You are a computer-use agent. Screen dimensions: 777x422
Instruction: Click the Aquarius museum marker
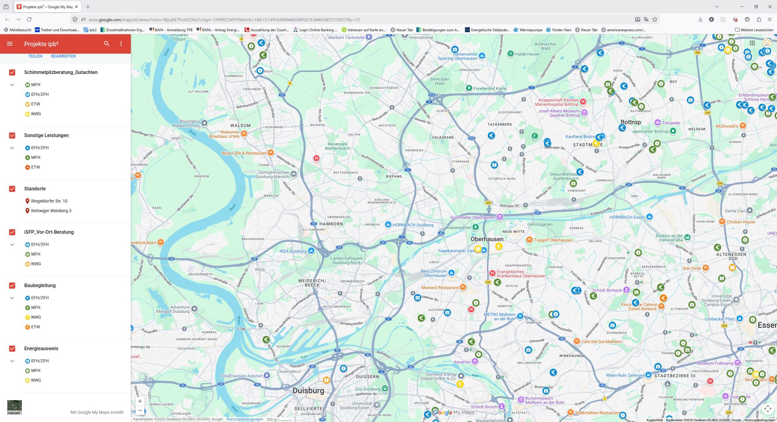(475, 362)
